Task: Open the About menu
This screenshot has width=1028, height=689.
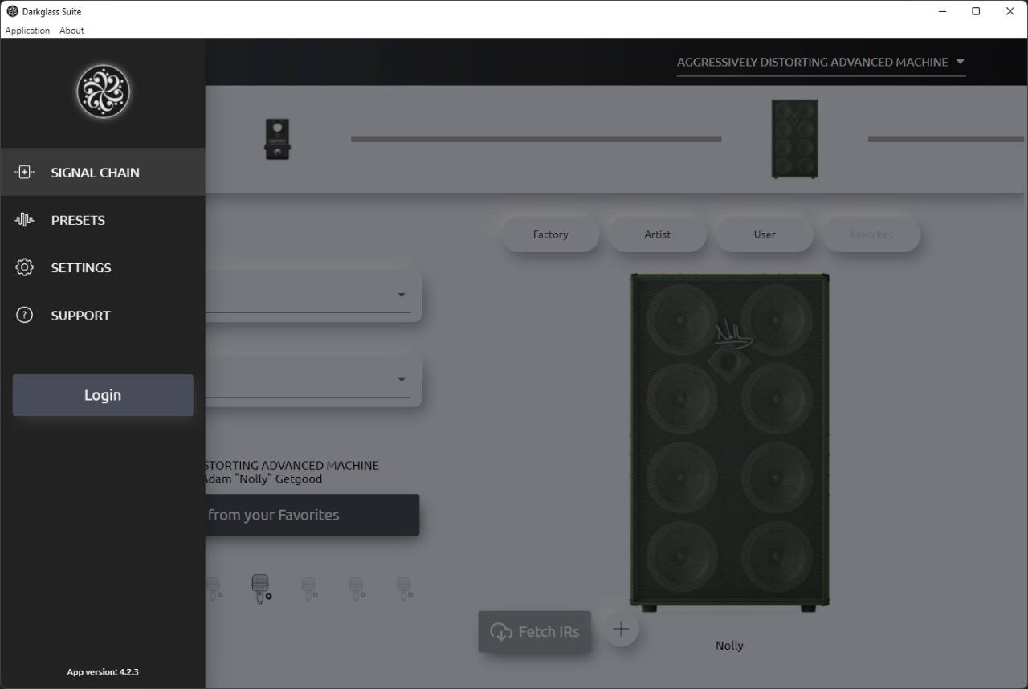Action: pos(71,31)
